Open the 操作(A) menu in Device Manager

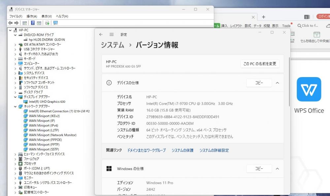click(x=32, y=16)
